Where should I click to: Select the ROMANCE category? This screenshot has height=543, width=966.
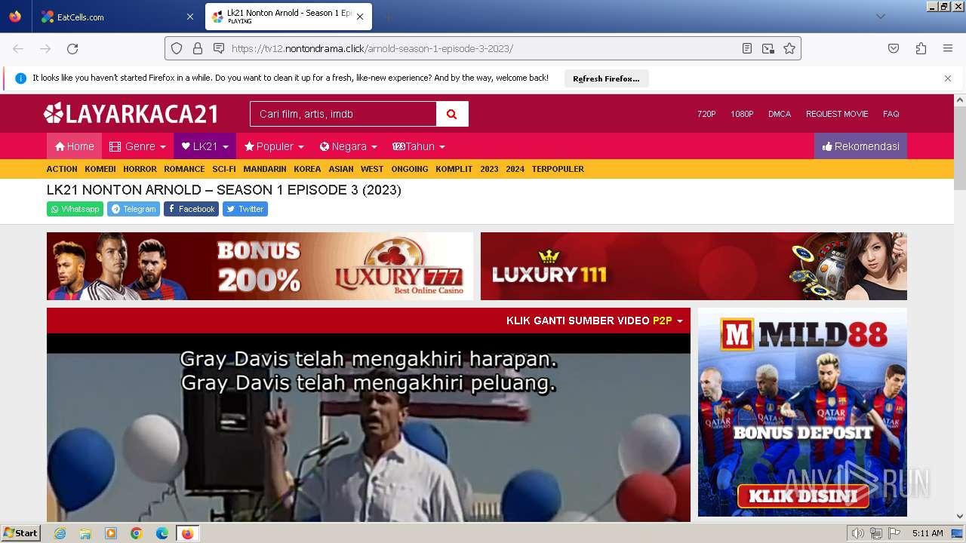184,169
